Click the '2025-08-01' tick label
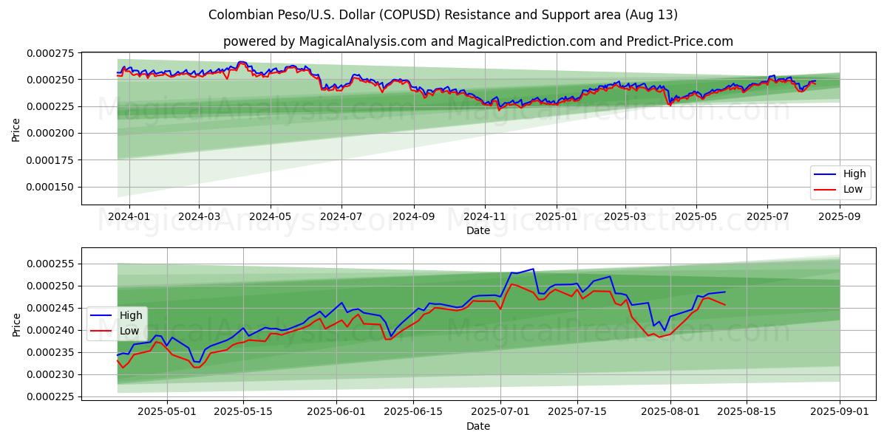This screenshot has height=443, width=887. coord(671,412)
